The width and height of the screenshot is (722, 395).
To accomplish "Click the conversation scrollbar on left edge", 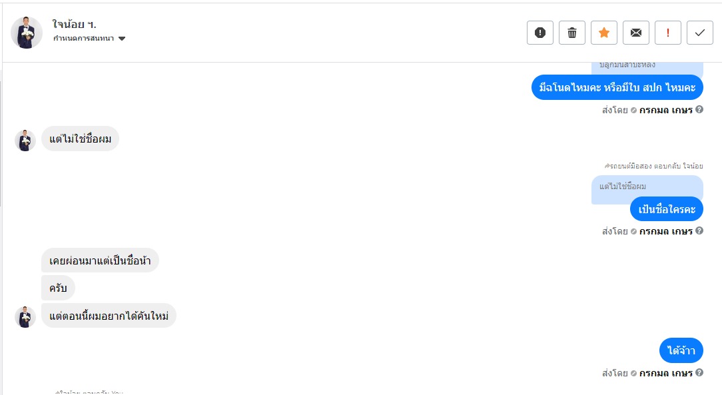I will (x=1, y=140).
